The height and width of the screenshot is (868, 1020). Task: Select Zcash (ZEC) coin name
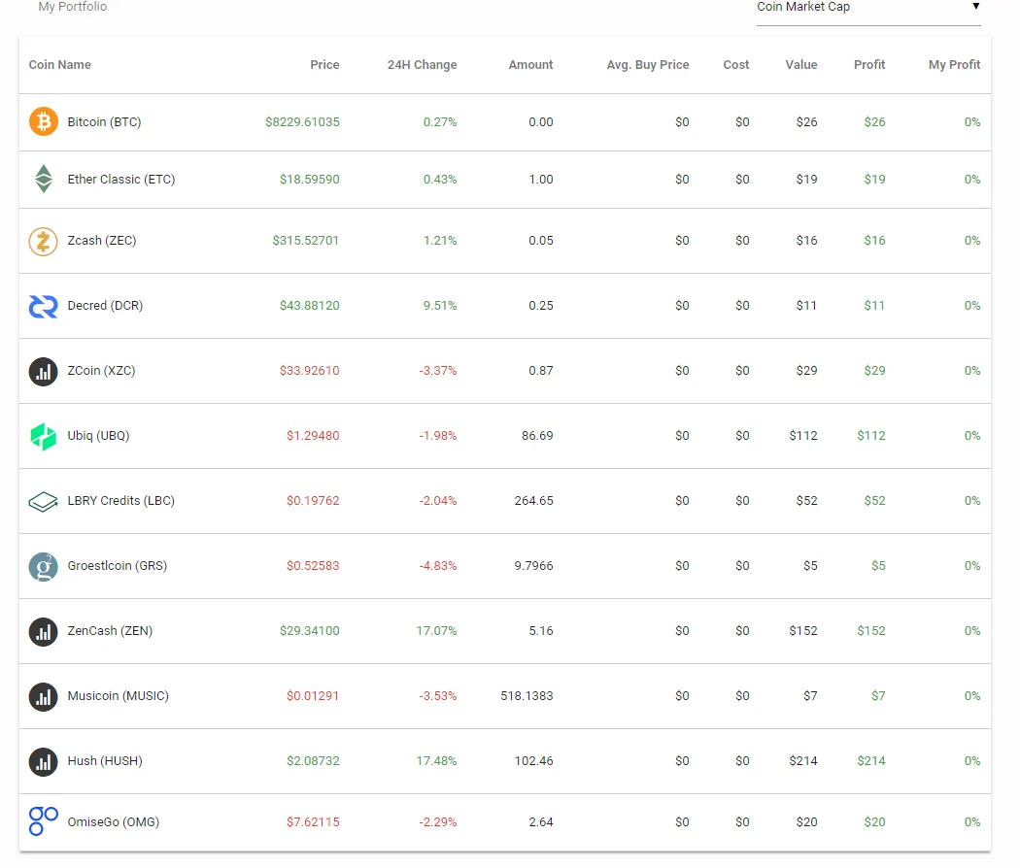click(101, 240)
